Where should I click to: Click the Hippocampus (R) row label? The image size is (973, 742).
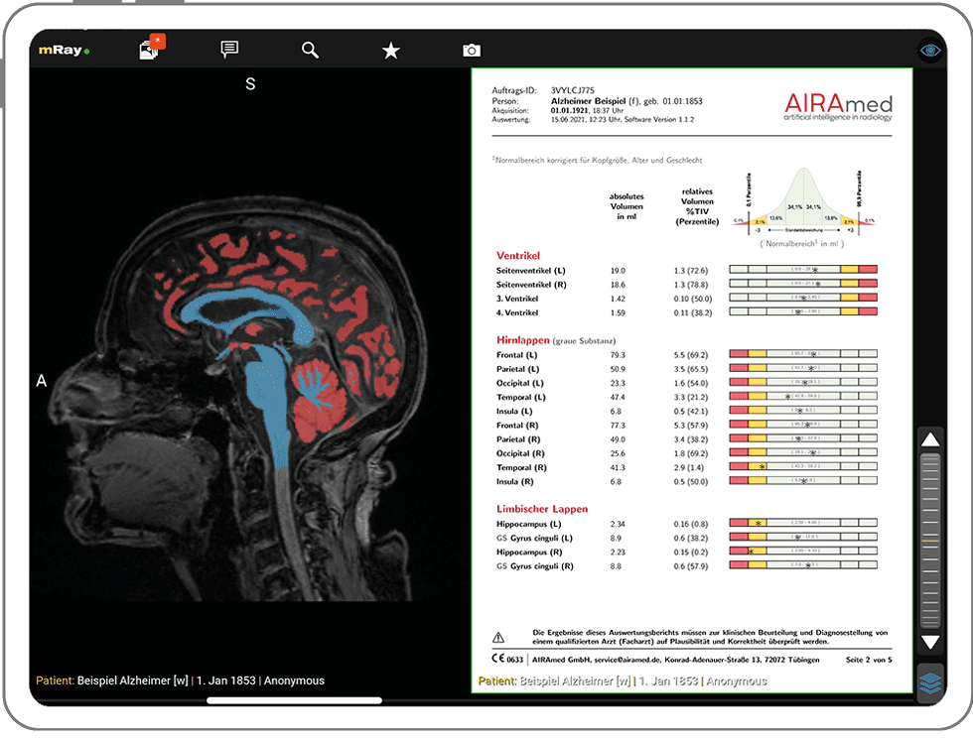tap(529, 553)
